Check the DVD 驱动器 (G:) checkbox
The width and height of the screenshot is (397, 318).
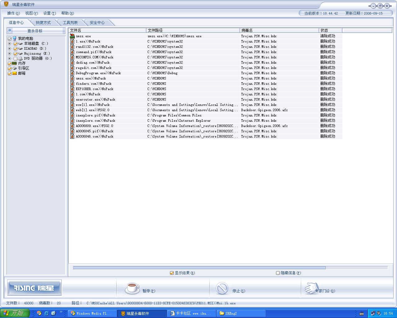(x=16, y=59)
